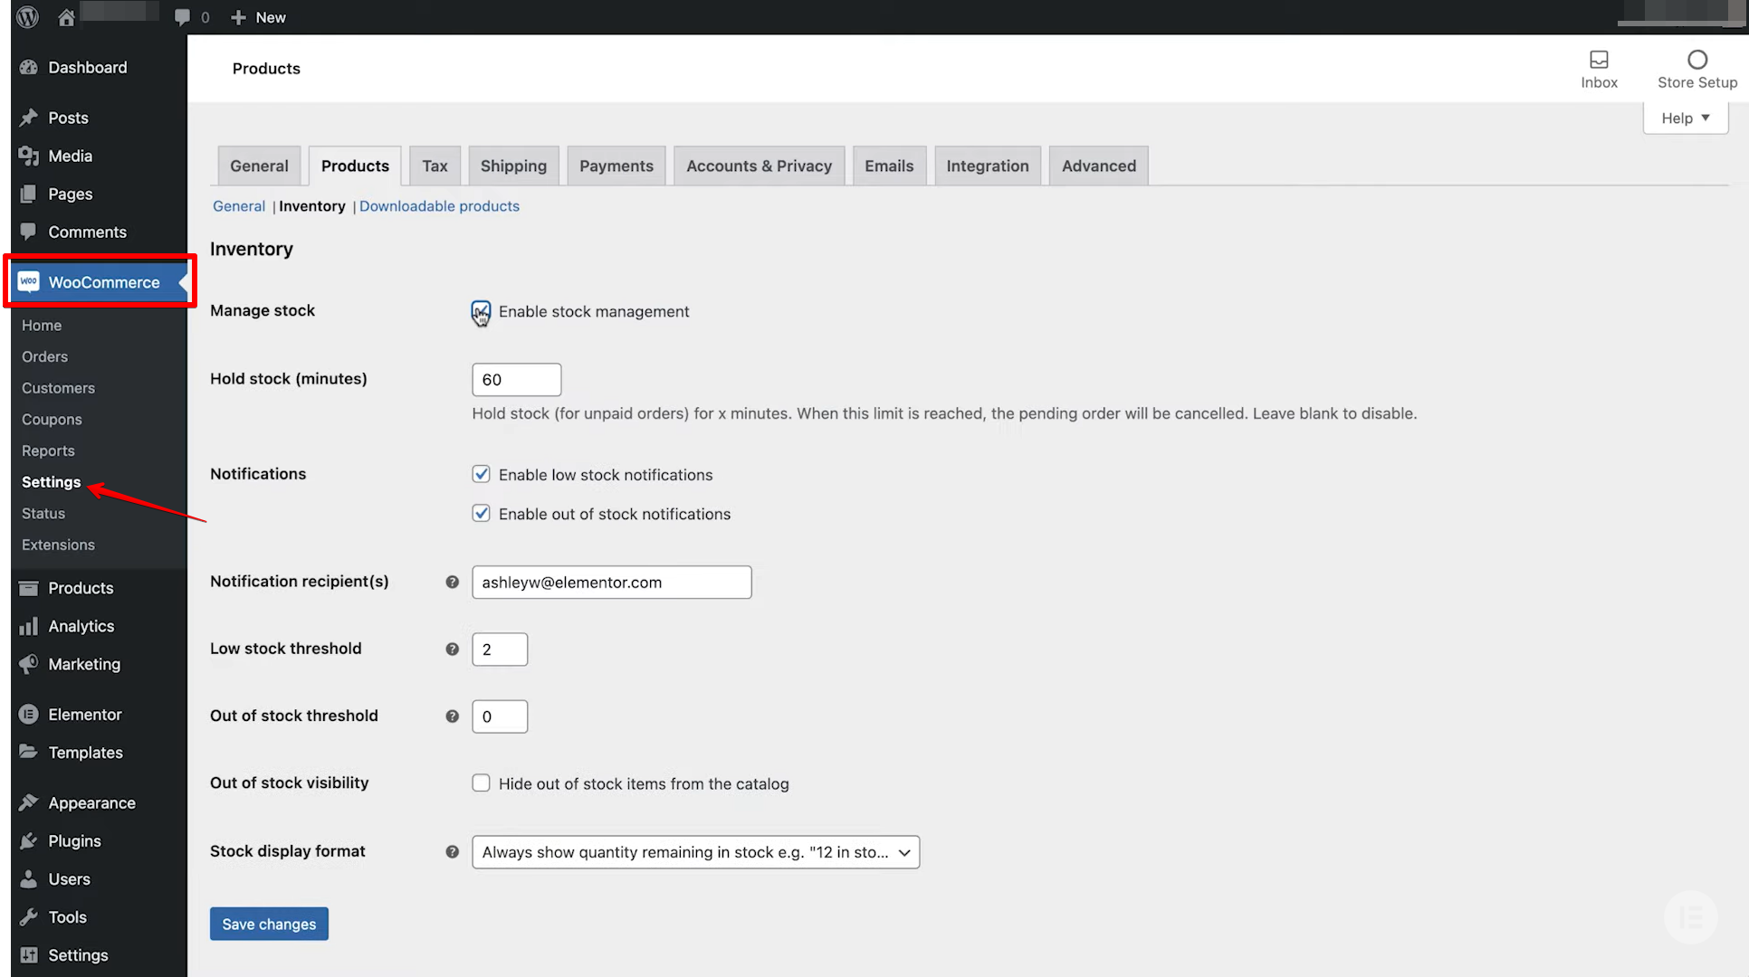Open the Inbox icon panel
1749x977 pixels.
tap(1599, 60)
